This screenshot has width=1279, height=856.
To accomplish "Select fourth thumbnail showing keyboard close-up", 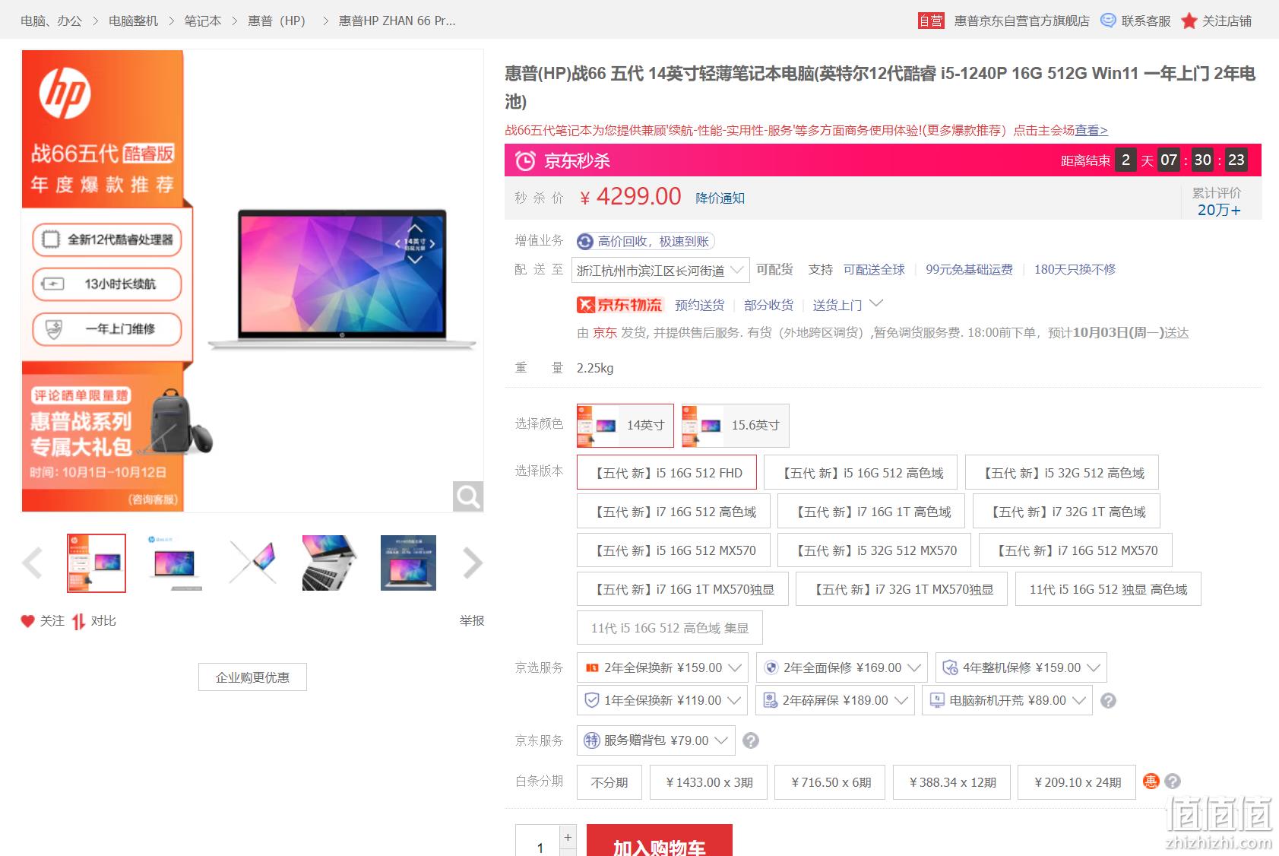I will coord(331,563).
